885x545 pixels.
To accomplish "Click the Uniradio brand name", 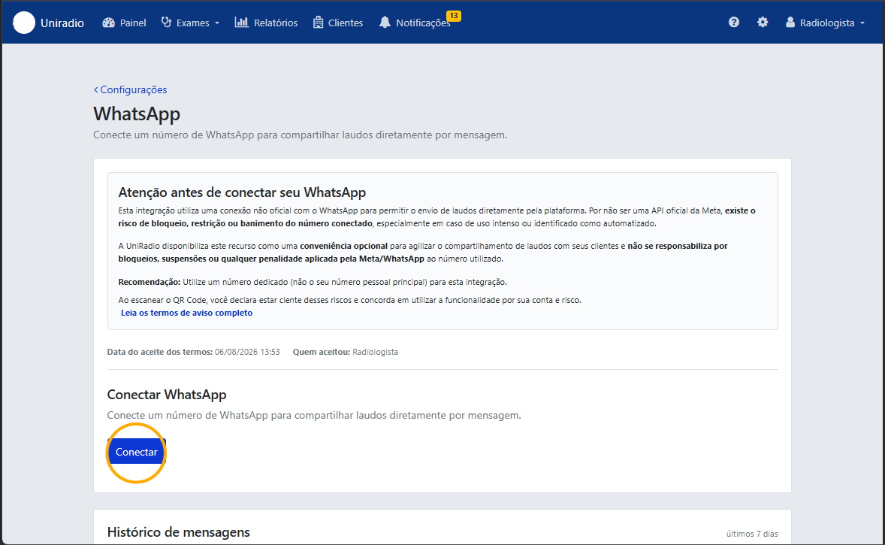I will pos(62,23).
